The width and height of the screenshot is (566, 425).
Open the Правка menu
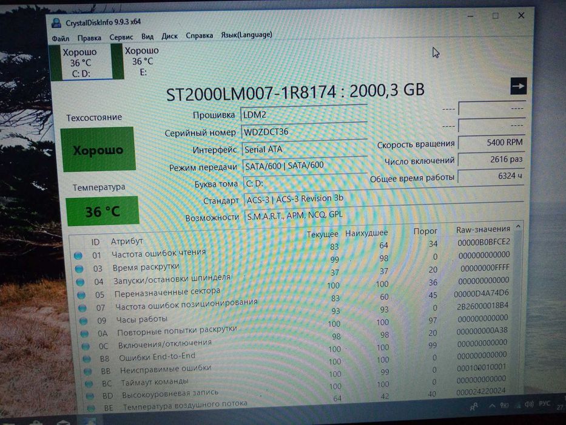pyautogui.click(x=89, y=38)
